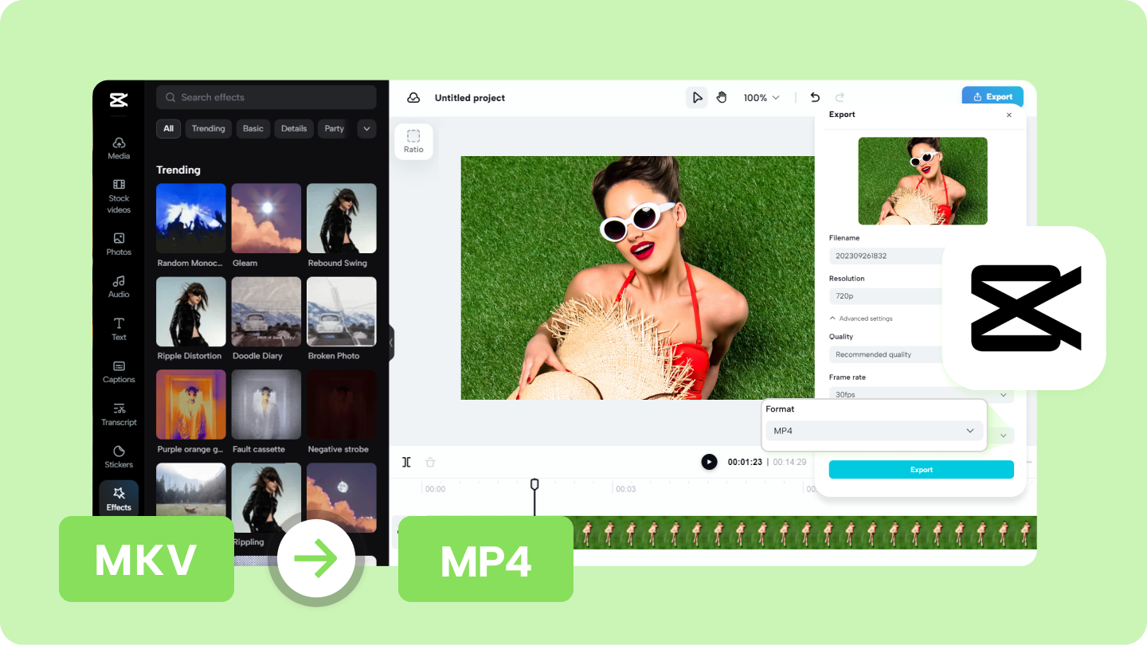The height and width of the screenshot is (645, 1147).
Task: Open the Captions panel
Action: (x=118, y=373)
